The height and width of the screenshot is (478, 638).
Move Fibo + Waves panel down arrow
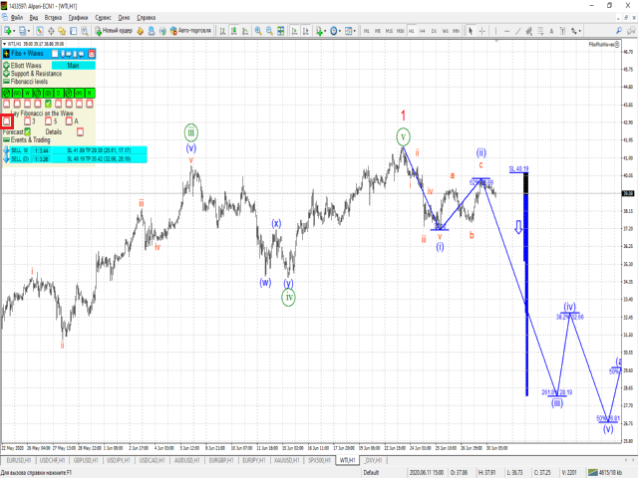[x=63, y=54]
